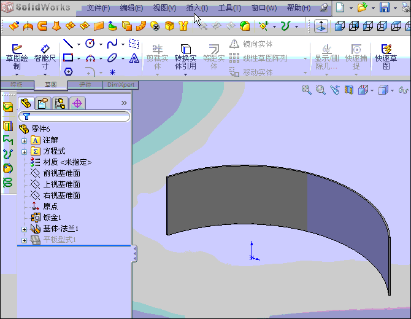The width and height of the screenshot is (411, 319).
Task: Click the feature tree filter field
Action: pyautogui.click(x=74, y=116)
